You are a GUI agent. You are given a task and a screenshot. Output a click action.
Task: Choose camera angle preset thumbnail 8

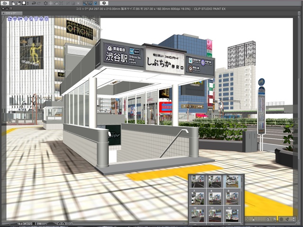click(214, 198)
